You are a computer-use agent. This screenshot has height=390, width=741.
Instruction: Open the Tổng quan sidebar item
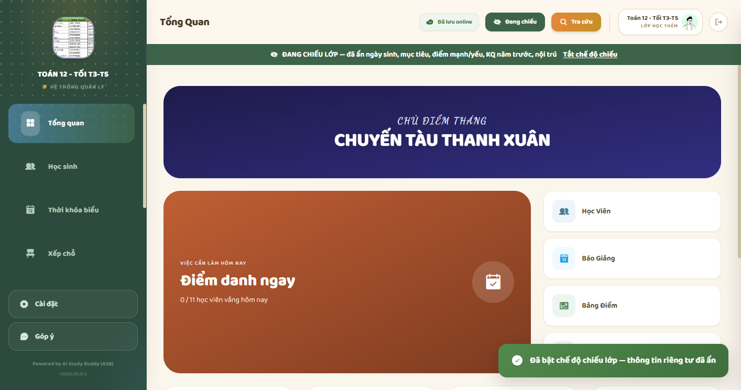click(71, 123)
